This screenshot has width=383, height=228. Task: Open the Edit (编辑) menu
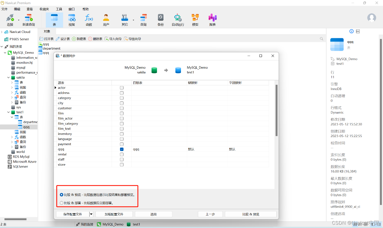(x=17, y=9)
